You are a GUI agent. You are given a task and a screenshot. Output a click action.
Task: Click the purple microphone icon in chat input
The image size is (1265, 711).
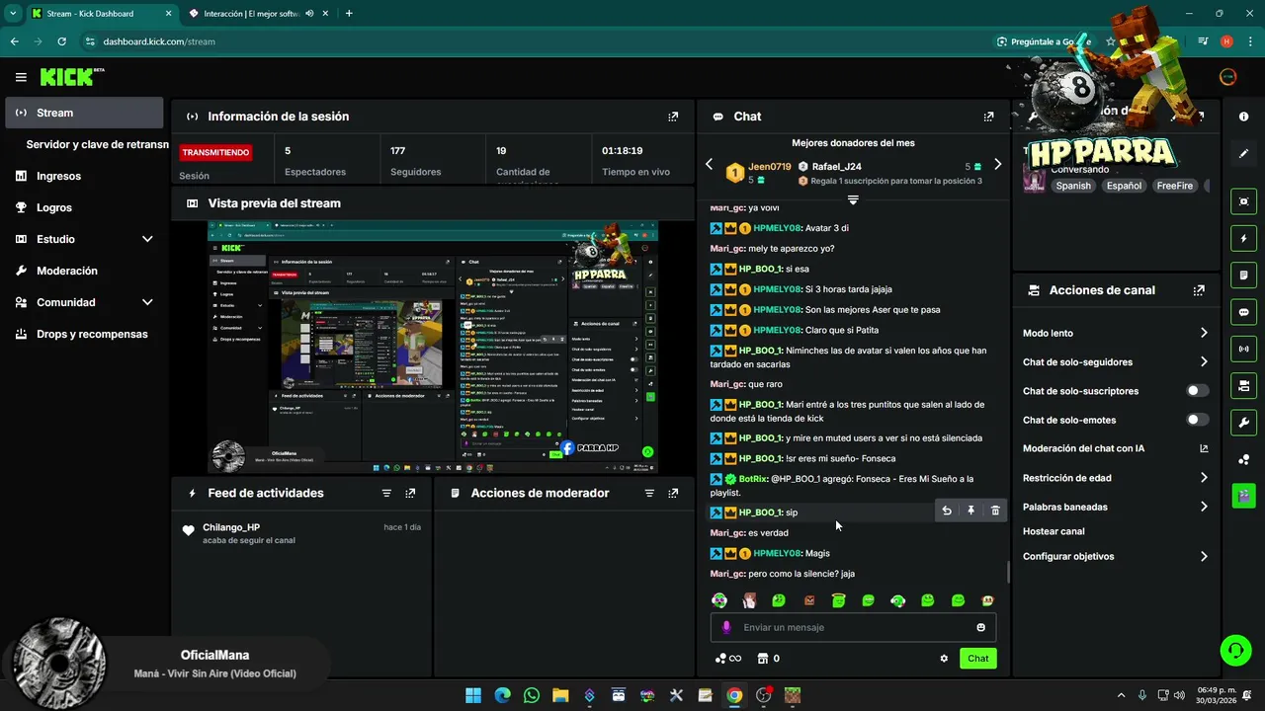point(726,627)
